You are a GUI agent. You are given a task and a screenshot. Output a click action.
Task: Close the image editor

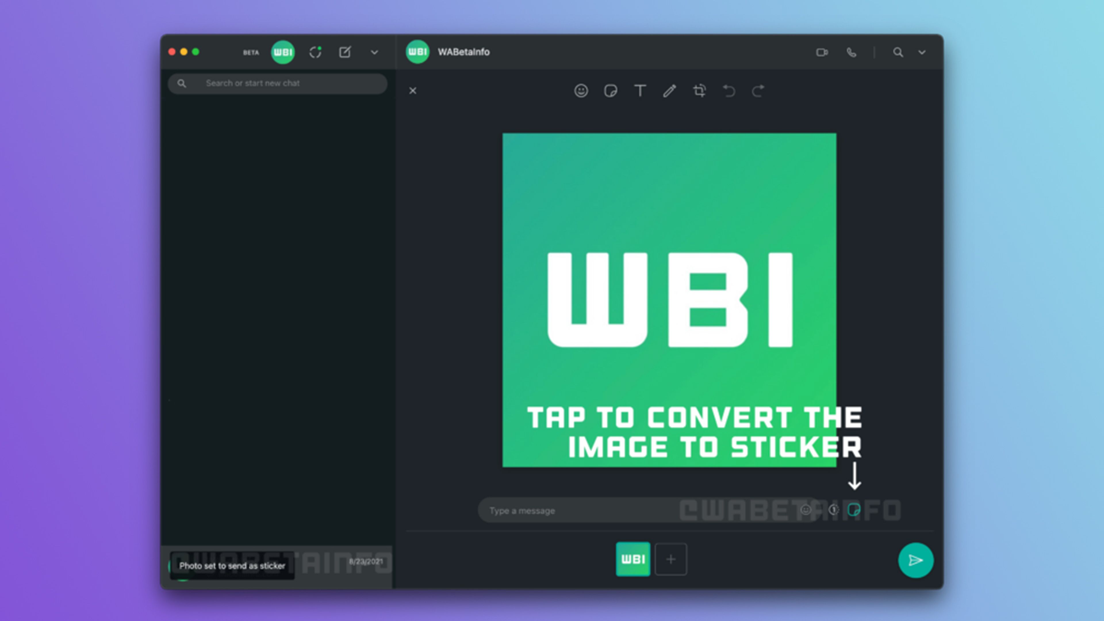click(x=413, y=91)
